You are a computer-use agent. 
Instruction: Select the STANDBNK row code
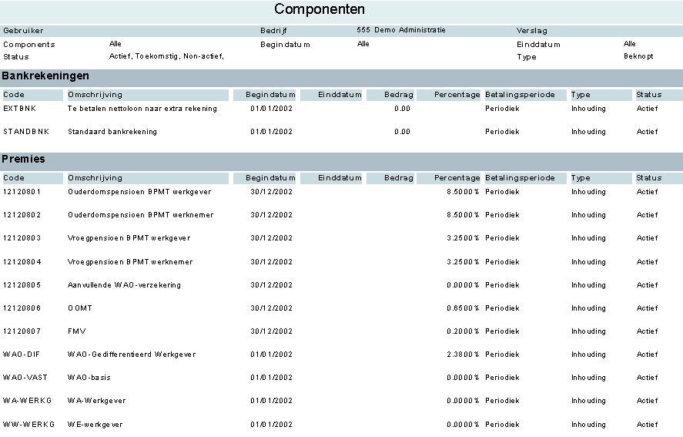[25, 132]
